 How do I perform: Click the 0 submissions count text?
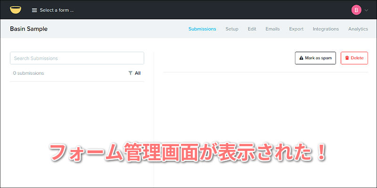point(28,73)
